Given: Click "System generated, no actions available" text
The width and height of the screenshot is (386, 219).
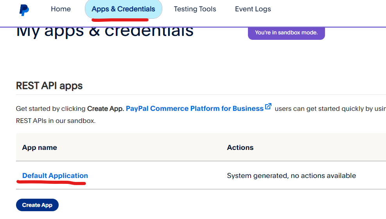Looking at the screenshot, I should 291,176.
